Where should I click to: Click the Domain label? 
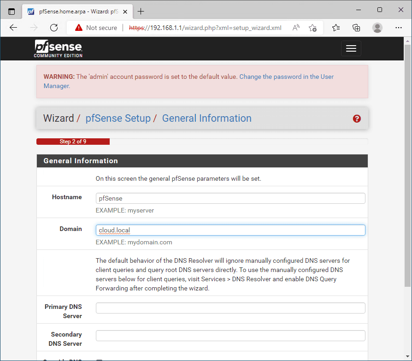71,229
